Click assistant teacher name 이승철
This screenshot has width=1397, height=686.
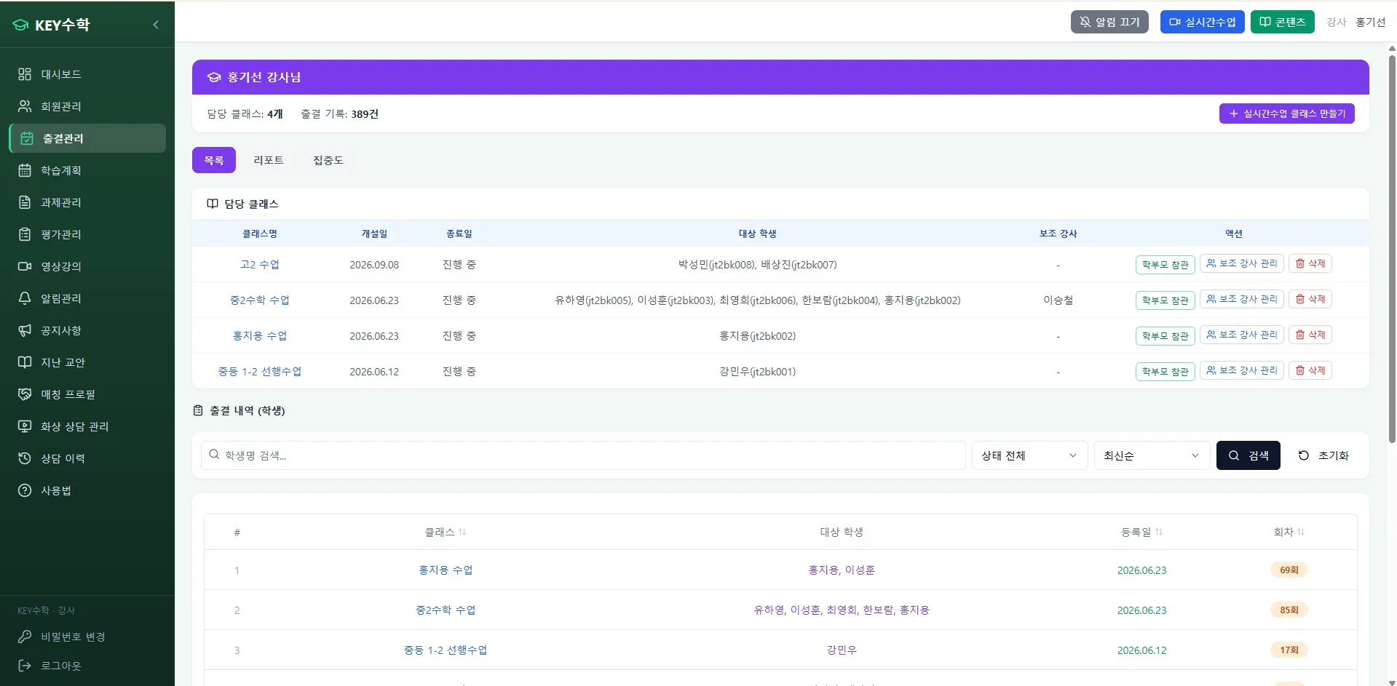point(1058,300)
